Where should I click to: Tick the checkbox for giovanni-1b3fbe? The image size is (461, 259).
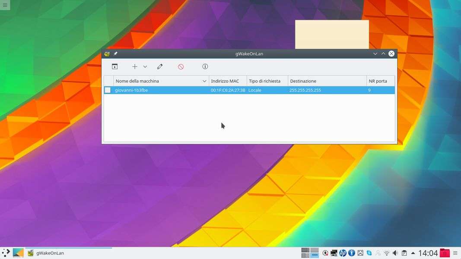coord(108,90)
